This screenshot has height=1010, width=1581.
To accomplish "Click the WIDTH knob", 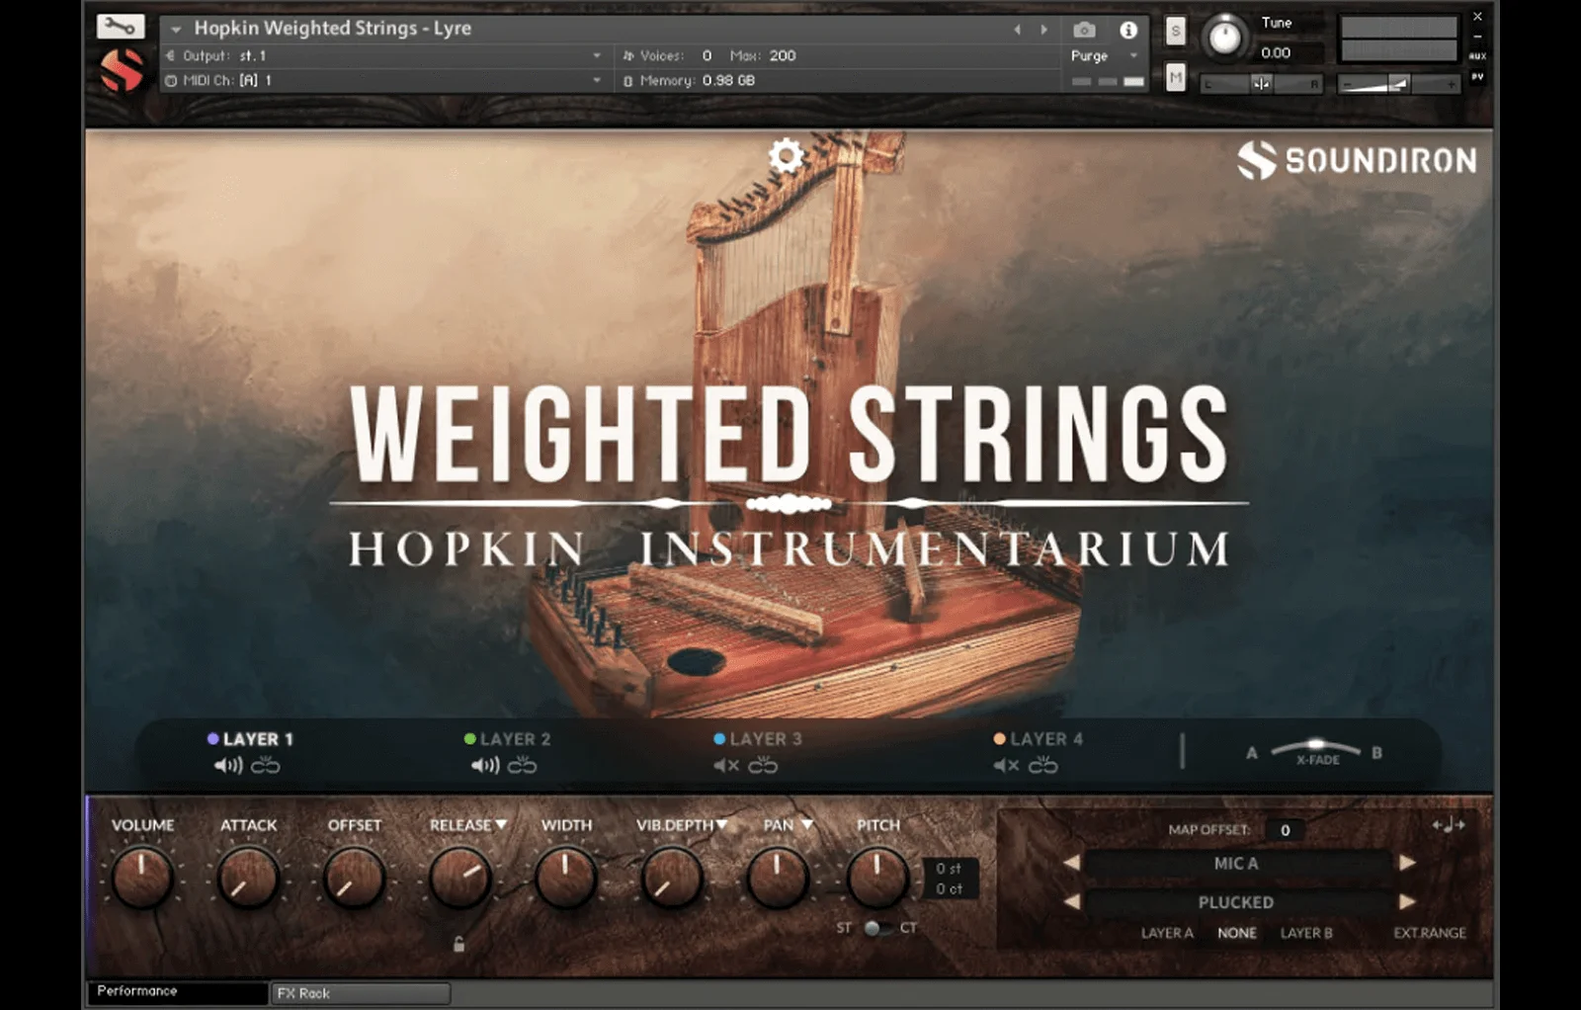I will pyautogui.click(x=566, y=878).
